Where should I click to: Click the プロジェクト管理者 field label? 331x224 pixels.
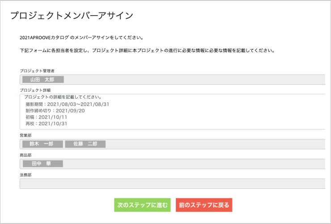(x=37, y=71)
